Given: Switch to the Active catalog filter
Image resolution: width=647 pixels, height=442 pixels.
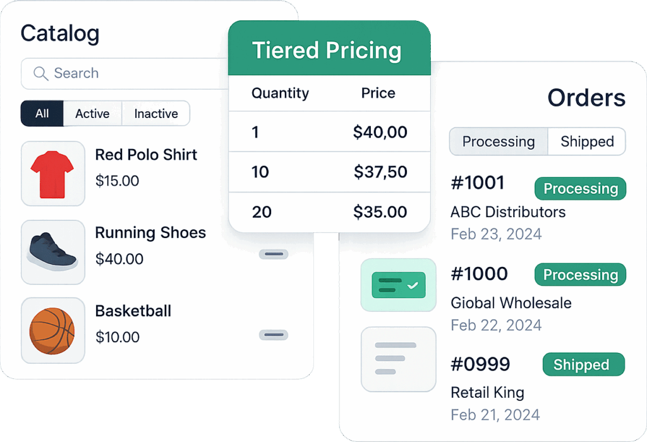Looking at the screenshot, I should [x=92, y=114].
